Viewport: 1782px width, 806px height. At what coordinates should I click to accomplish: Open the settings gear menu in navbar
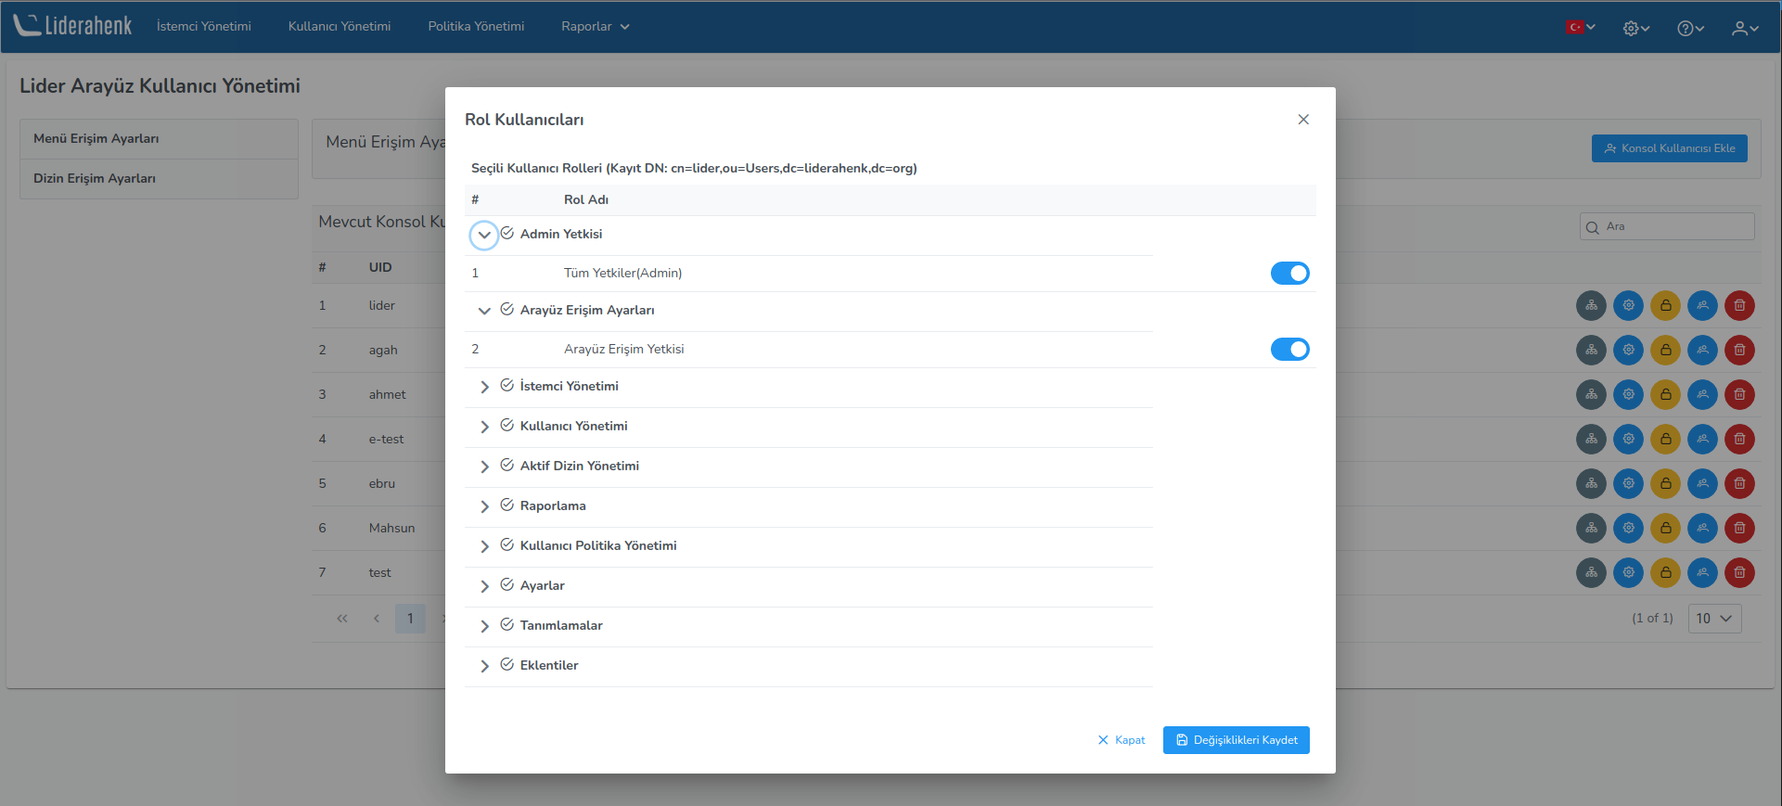[x=1635, y=28]
